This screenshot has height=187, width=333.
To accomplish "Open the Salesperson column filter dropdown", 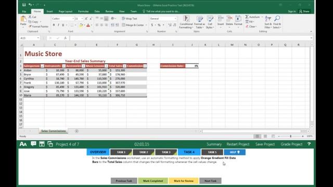I will 42,66.
